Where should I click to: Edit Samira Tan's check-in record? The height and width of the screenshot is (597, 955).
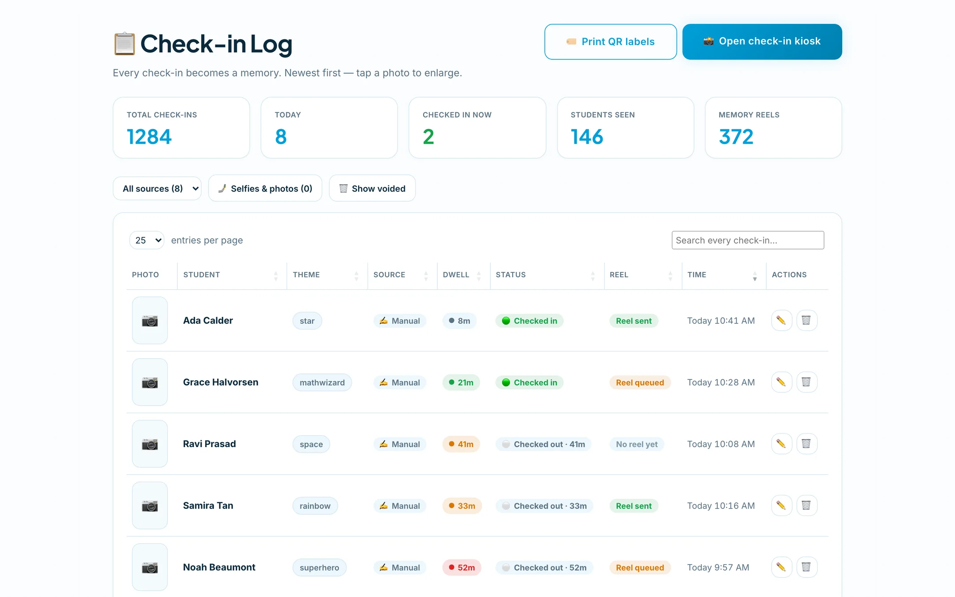[x=781, y=505]
